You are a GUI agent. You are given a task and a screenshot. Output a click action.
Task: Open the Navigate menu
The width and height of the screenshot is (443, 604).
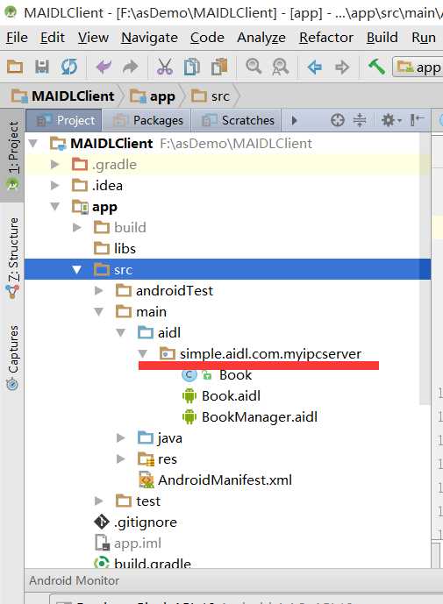[150, 38]
